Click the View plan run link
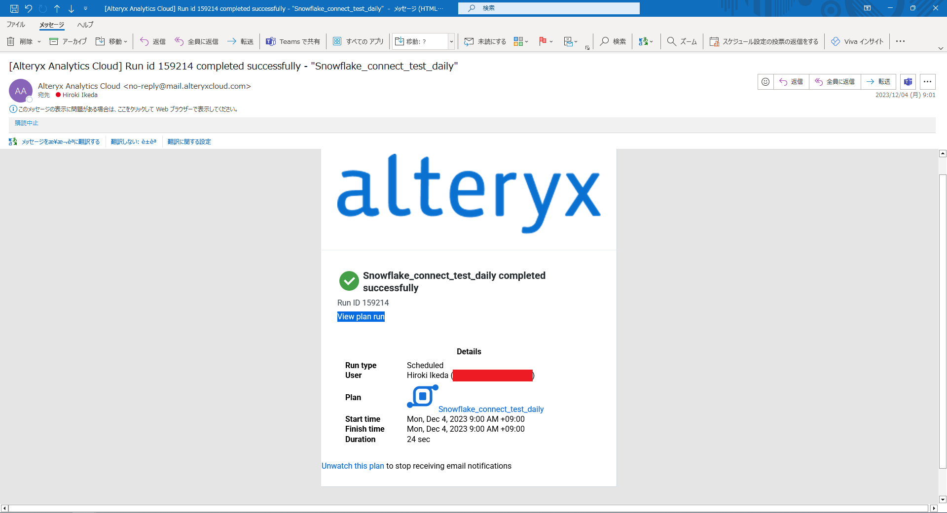This screenshot has width=947, height=513. tap(361, 317)
